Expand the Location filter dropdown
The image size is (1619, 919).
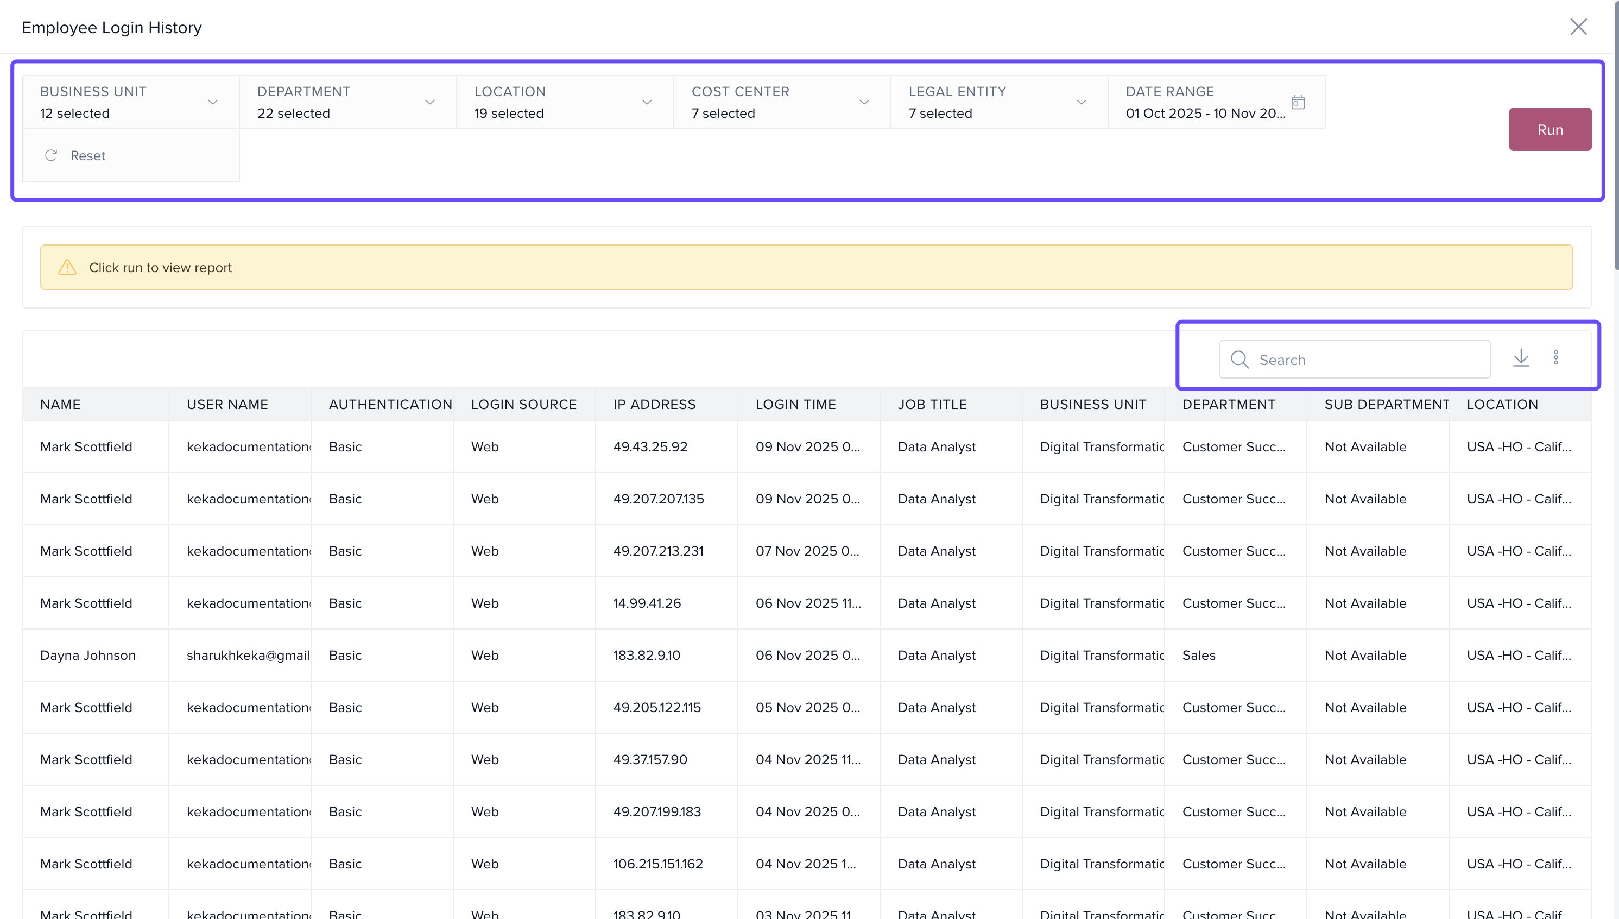pos(647,102)
